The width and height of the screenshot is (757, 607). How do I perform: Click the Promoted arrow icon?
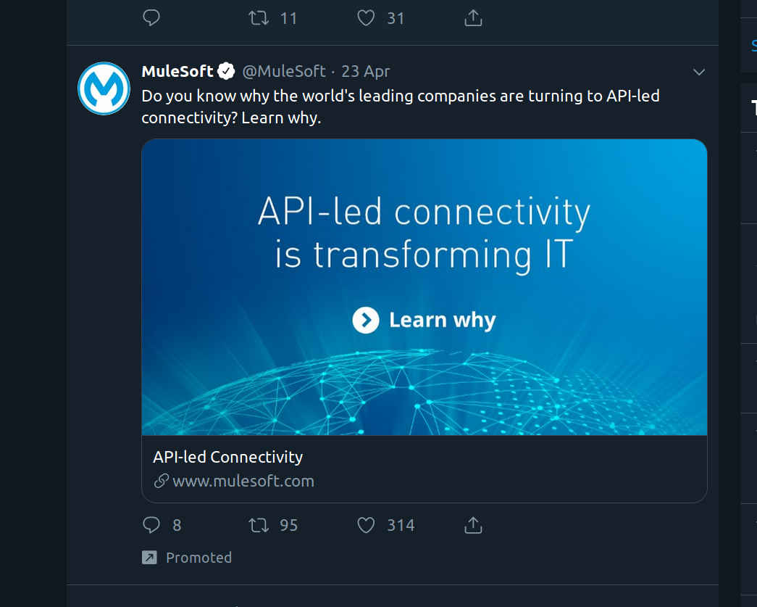point(149,557)
